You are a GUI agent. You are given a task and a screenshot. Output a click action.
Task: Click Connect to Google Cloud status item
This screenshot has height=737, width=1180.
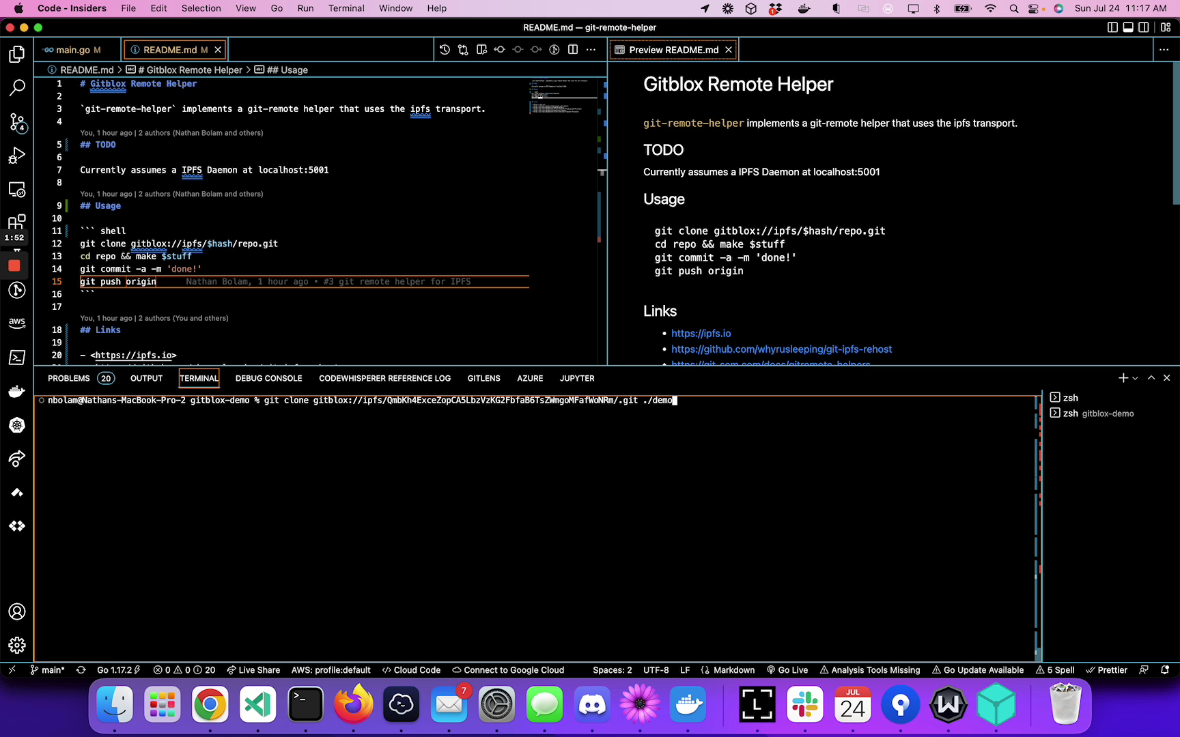click(x=508, y=670)
